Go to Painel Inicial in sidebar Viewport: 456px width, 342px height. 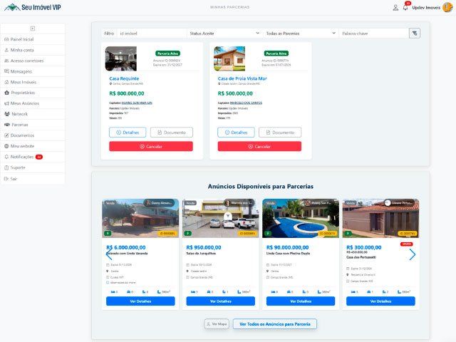pos(33,39)
